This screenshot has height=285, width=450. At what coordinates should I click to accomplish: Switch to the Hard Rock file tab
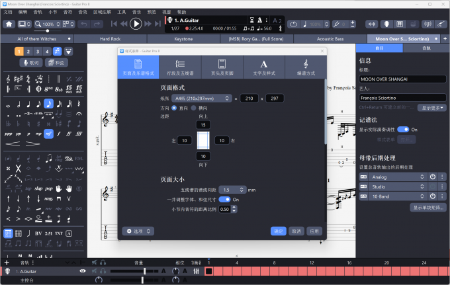click(111, 39)
